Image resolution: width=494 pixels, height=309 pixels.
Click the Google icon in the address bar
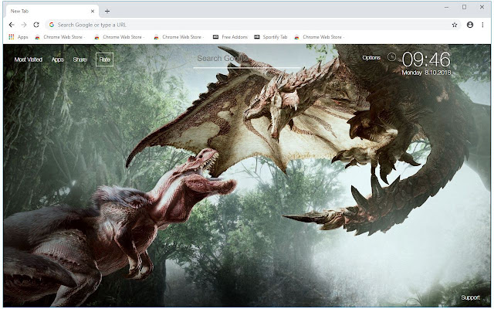(52, 25)
